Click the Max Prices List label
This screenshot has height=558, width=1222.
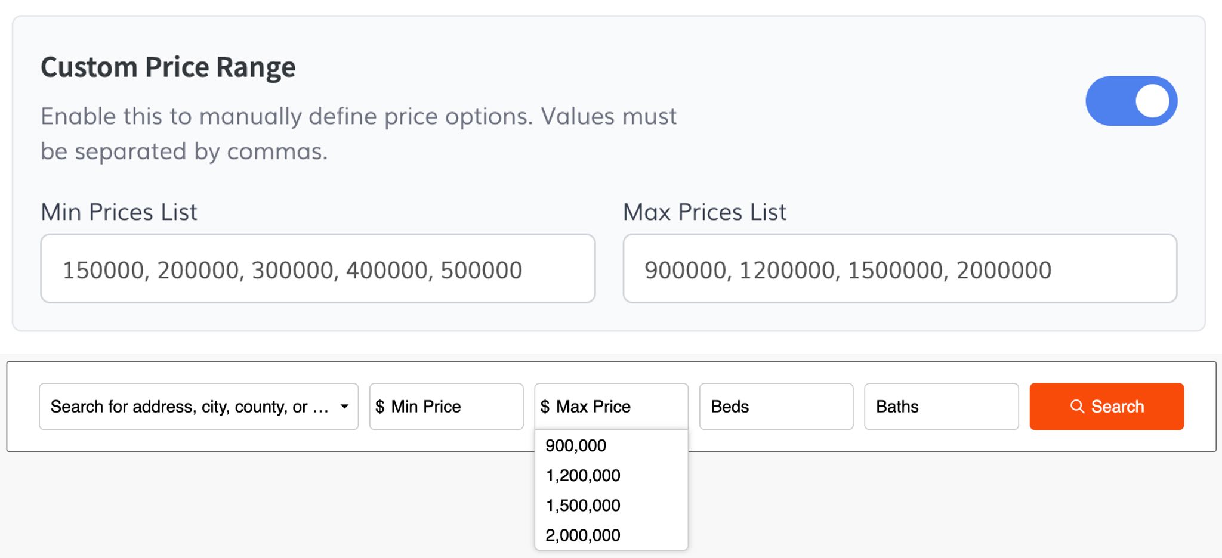tap(704, 212)
